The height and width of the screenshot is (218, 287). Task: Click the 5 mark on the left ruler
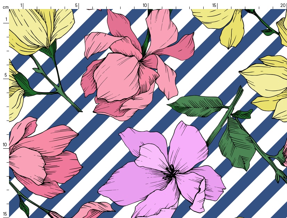(6, 75)
